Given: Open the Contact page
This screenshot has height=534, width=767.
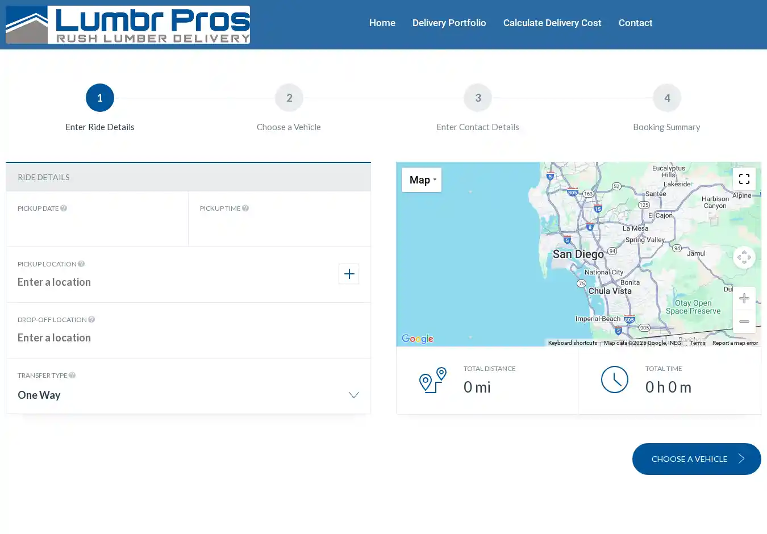Looking at the screenshot, I should click(635, 23).
